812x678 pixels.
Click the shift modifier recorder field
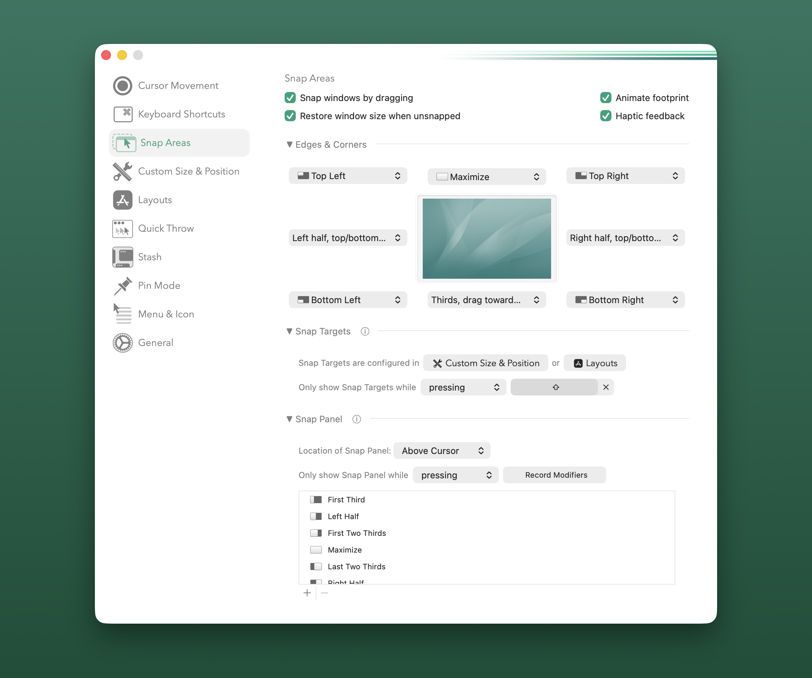coord(554,387)
